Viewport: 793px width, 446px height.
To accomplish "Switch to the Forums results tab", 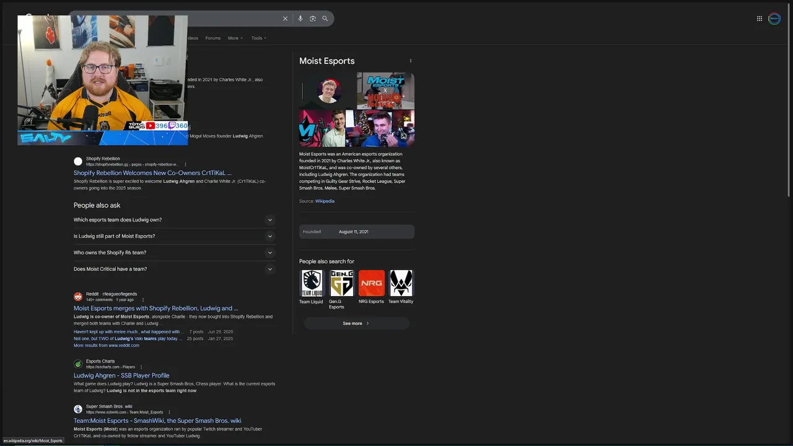I will coord(213,38).
